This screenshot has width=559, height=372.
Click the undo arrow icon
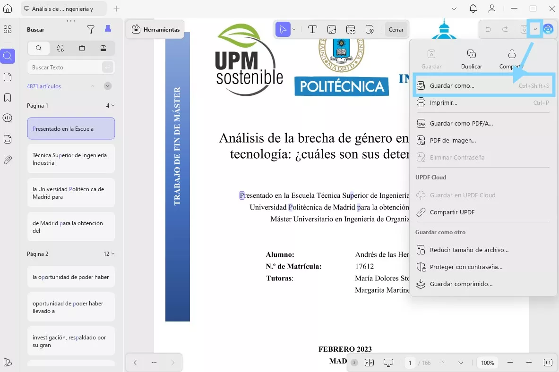coord(488,30)
